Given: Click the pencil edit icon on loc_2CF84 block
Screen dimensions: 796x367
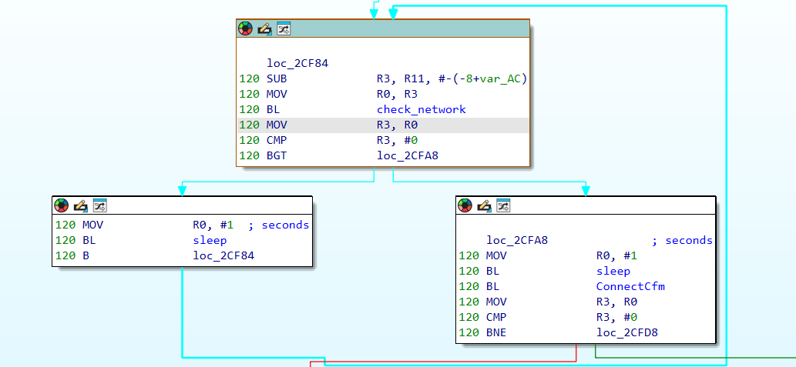Looking at the screenshot, I should 264,29.
